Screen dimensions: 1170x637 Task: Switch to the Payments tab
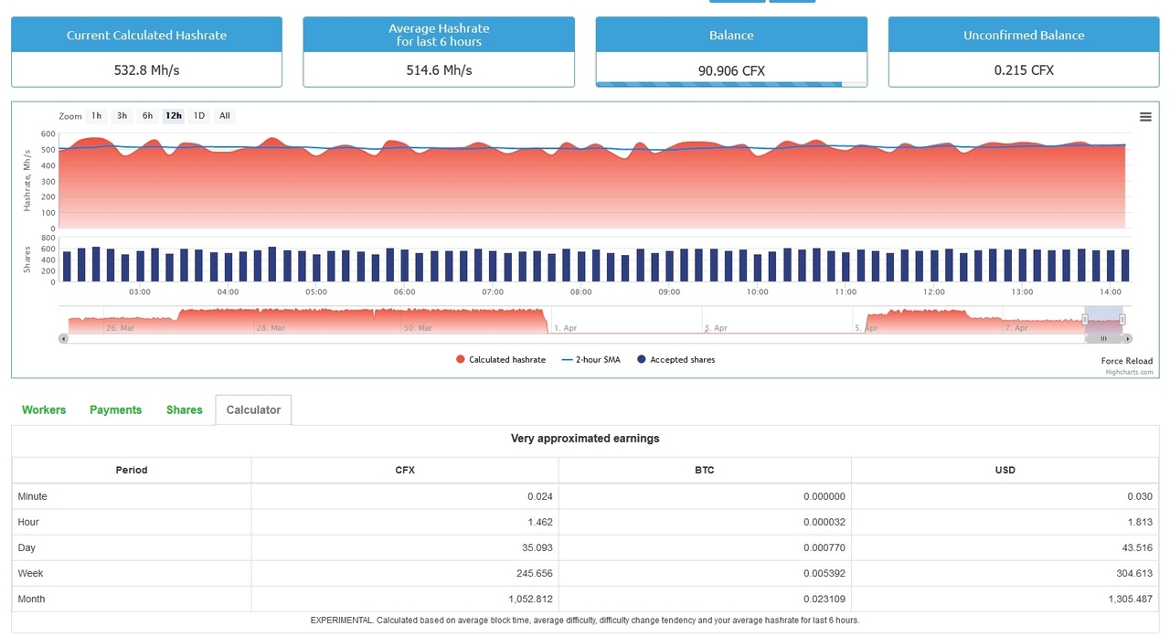(x=115, y=410)
